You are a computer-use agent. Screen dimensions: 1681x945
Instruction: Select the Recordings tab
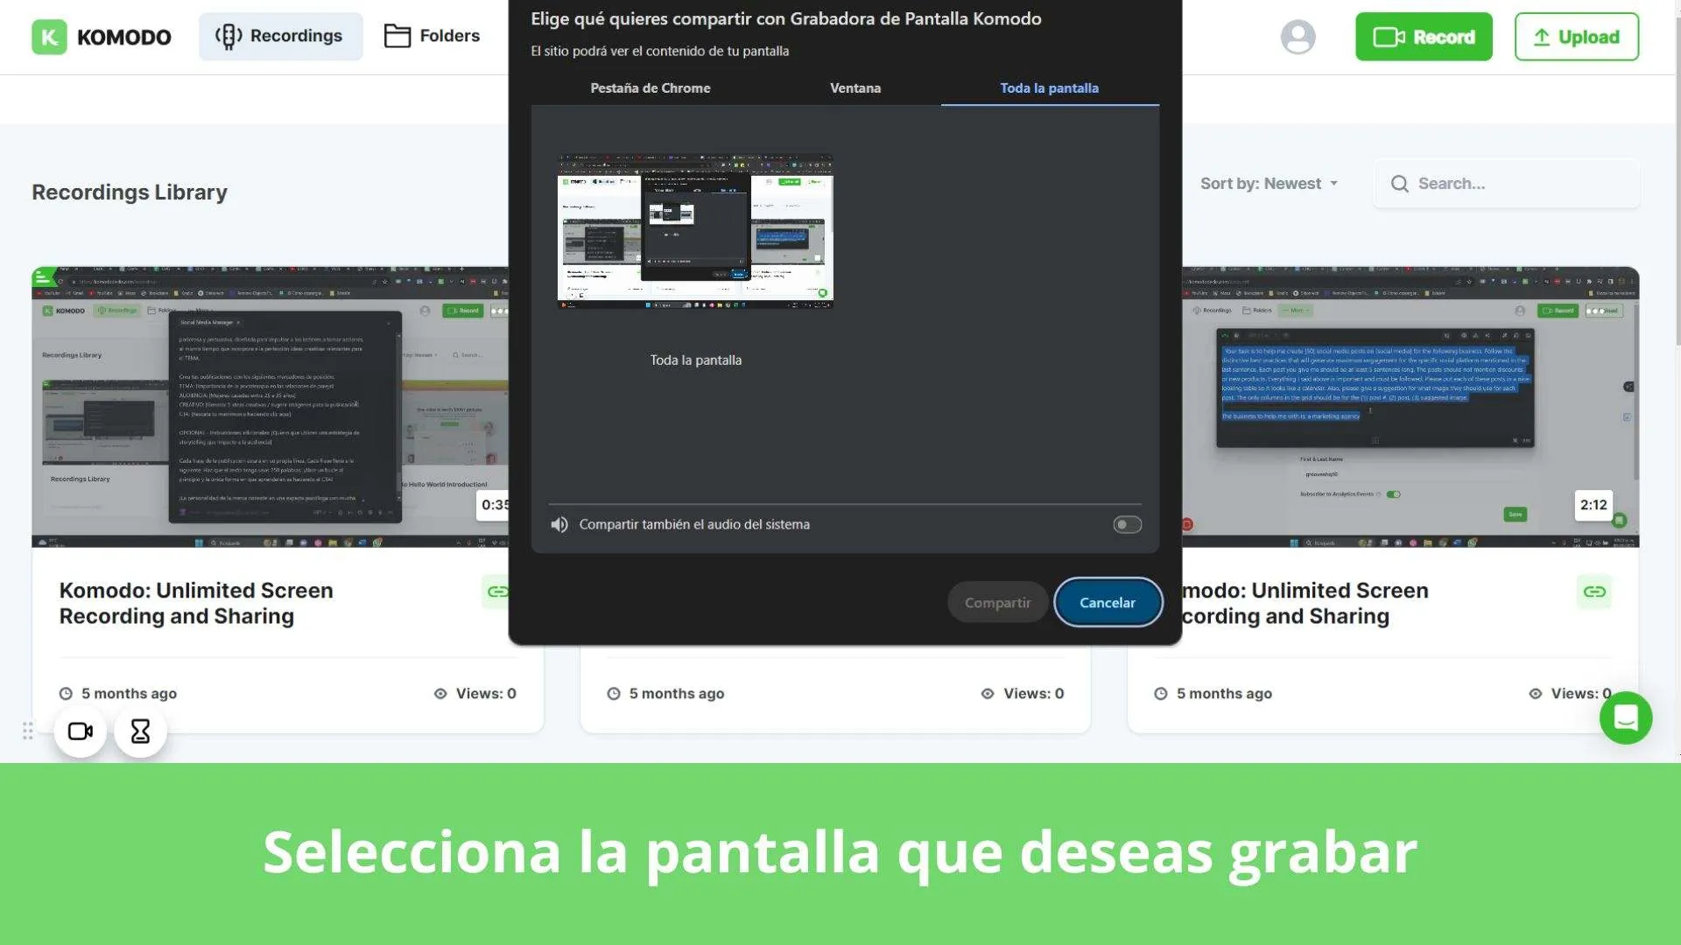coord(280,36)
